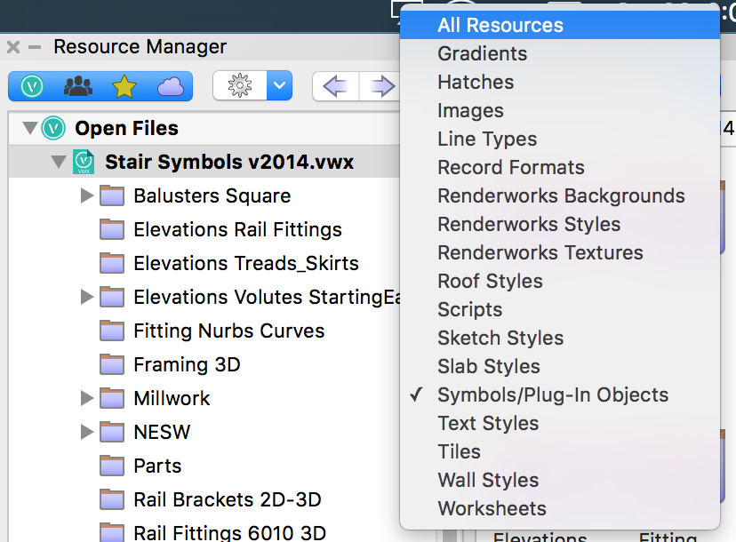The height and width of the screenshot is (542, 736).
Task: Click the Framing 3D folder icon
Action: [x=112, y=364]
